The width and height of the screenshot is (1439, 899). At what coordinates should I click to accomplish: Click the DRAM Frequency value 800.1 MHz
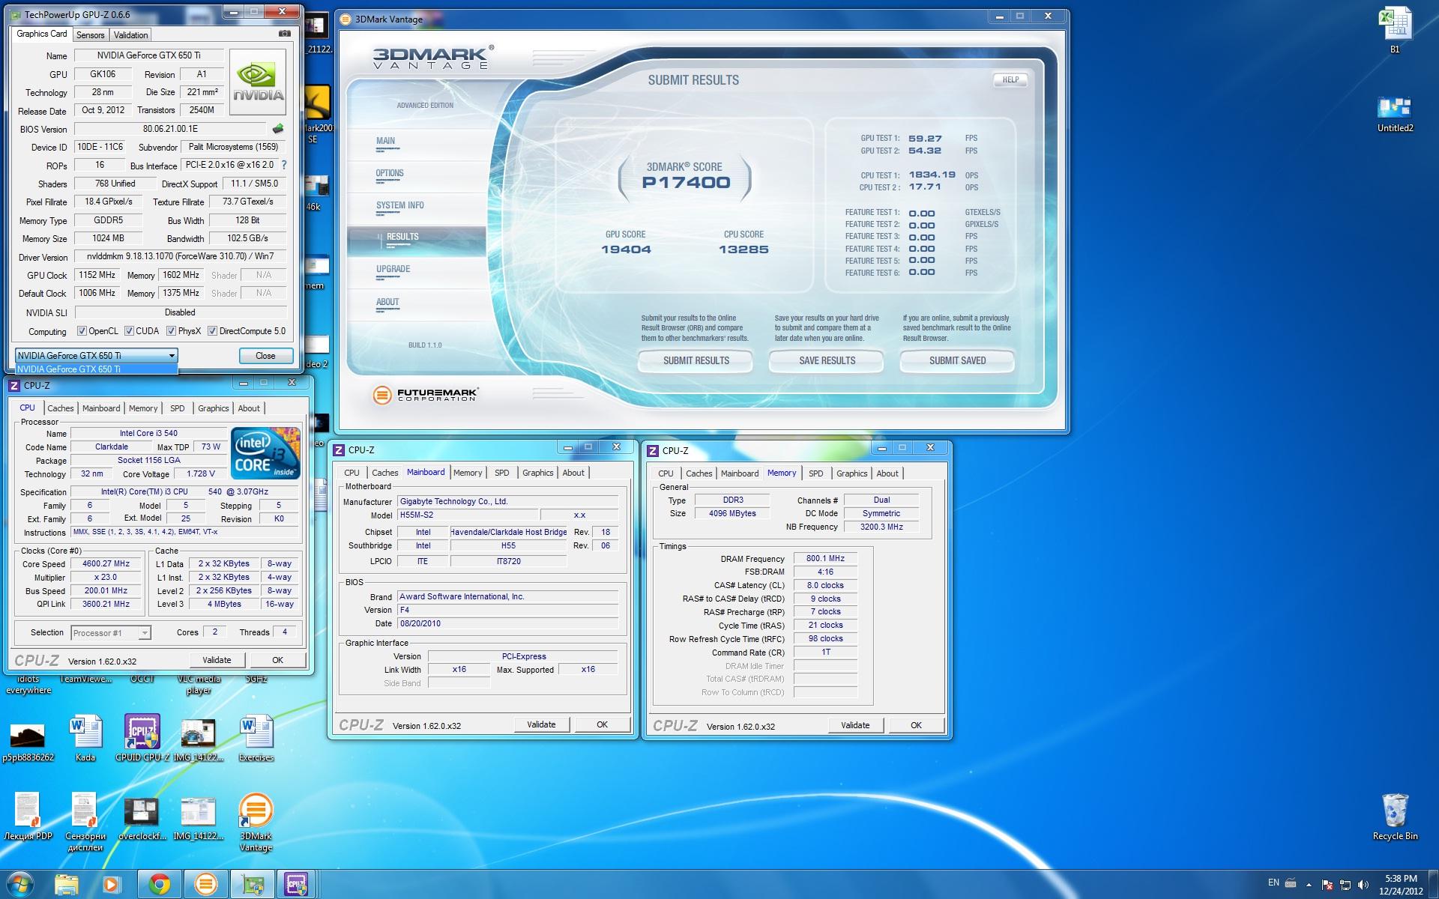coord(825,558)
